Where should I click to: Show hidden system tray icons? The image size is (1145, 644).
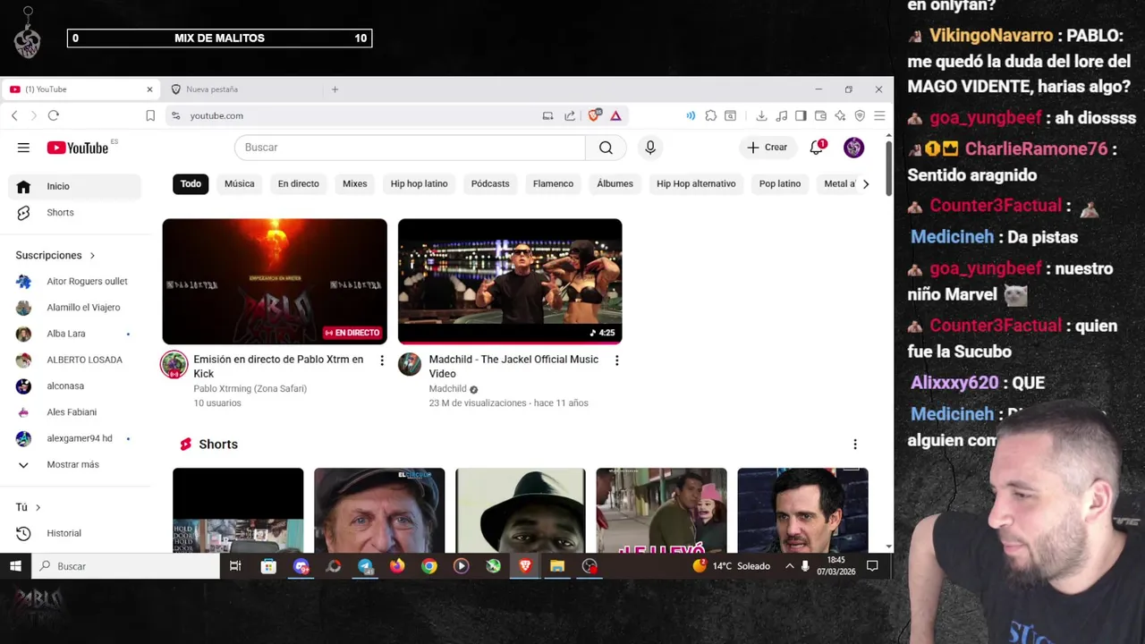coord(789,566)
